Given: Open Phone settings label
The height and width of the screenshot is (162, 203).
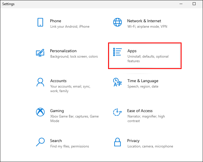Looking at the screenshot, I should pyautogui.click(x=55, y=21).
